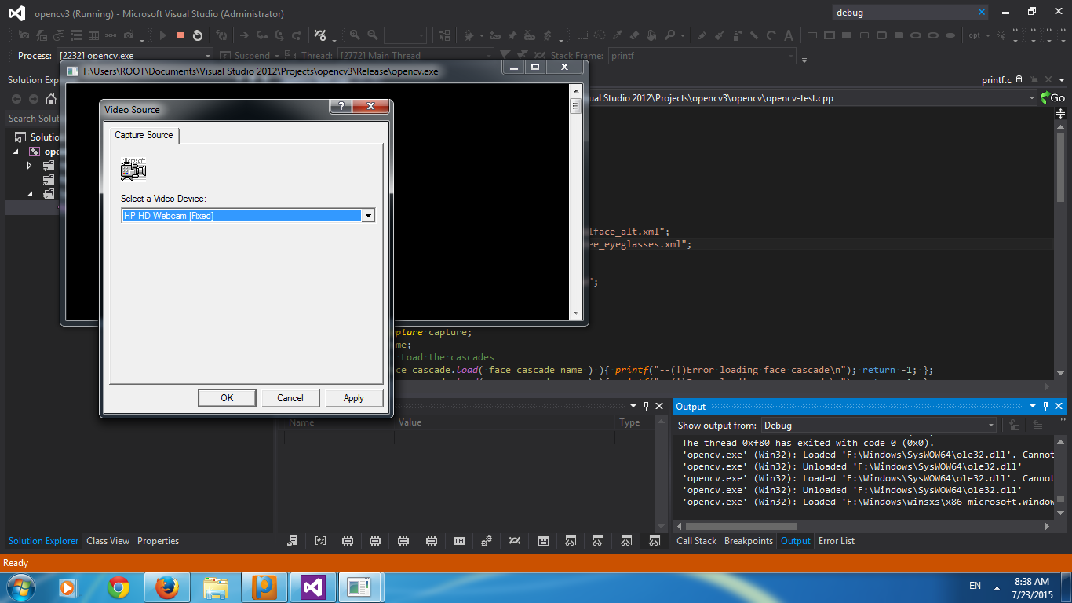
Task: Click the Show Next Statement arrow icon
Action: 244,35
